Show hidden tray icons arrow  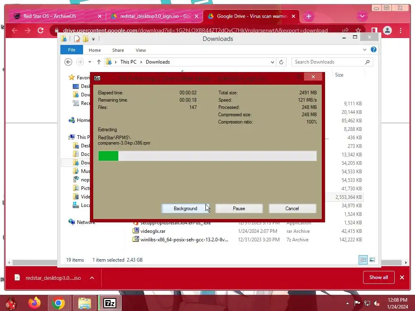coord(347,303)
